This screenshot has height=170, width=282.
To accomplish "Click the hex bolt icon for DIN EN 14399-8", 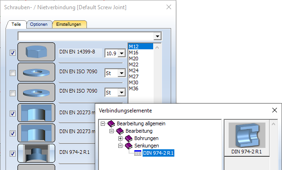I will (36, 52).
